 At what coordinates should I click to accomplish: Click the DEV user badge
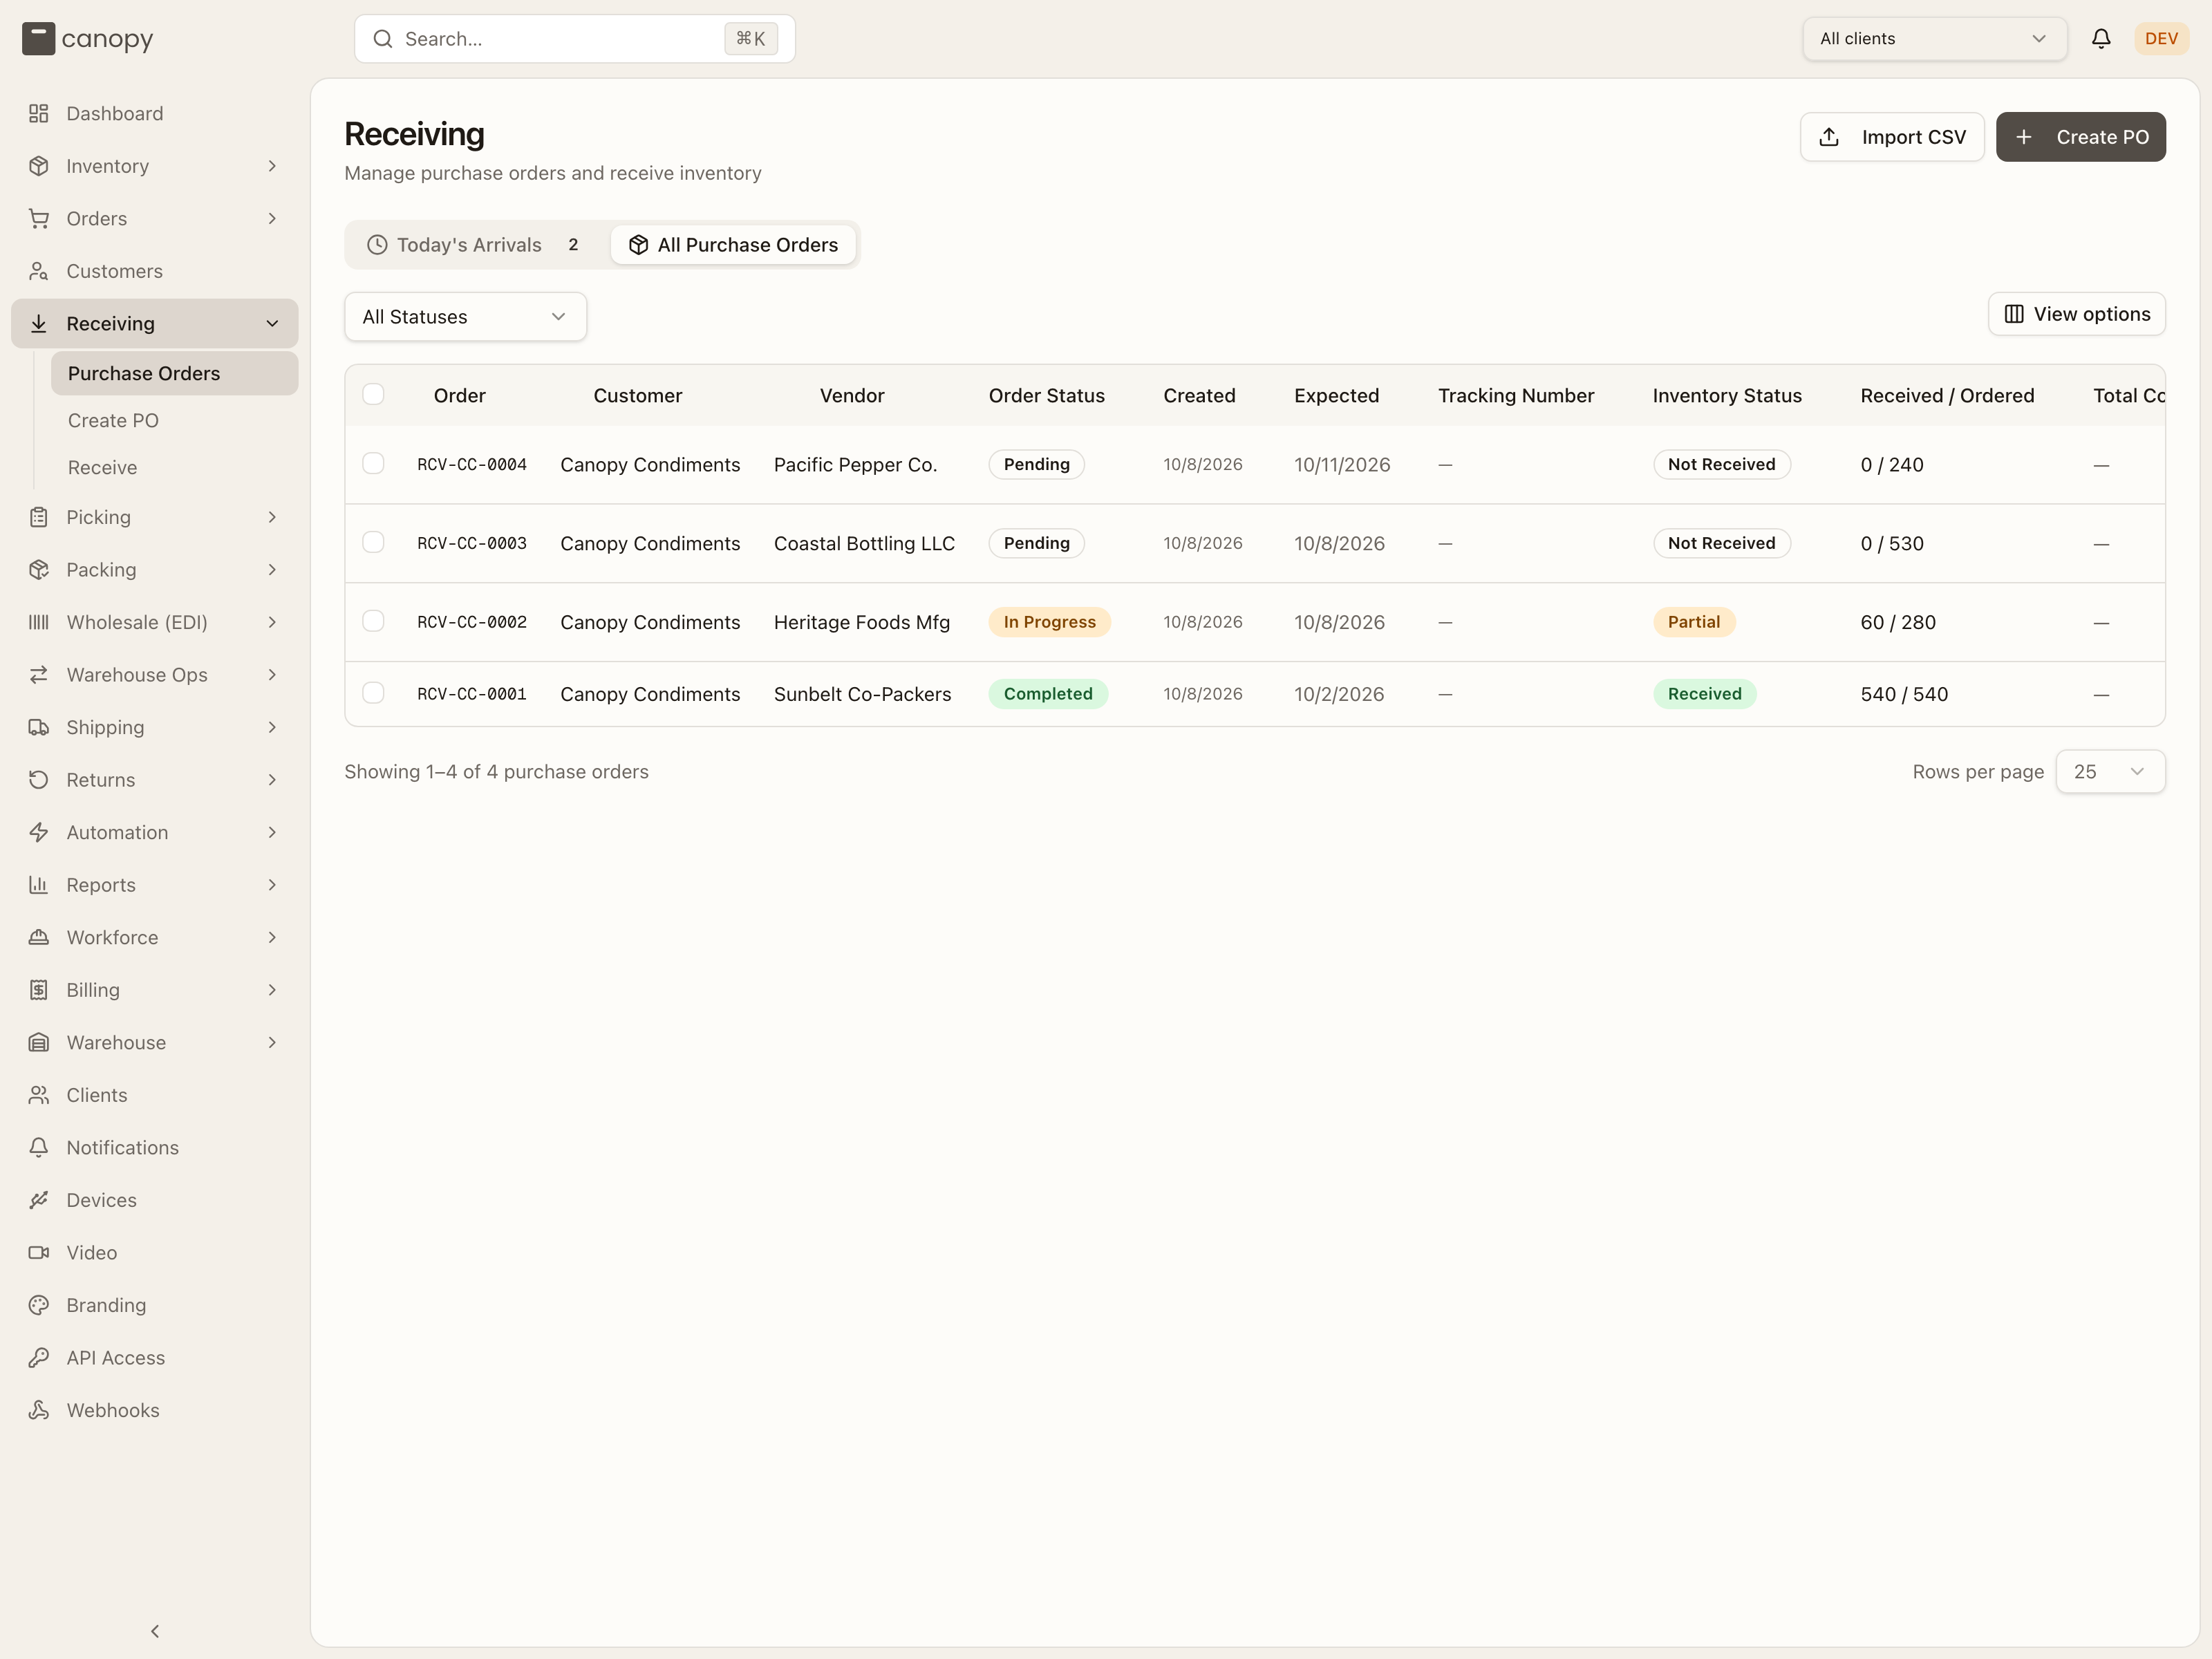pos(2161,39)
